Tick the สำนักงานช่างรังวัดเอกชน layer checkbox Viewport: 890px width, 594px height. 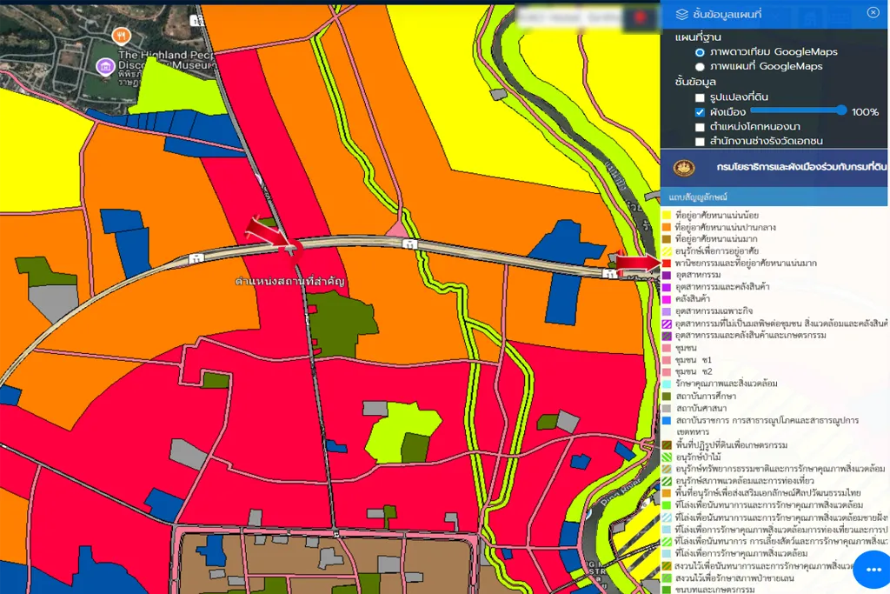coord(700,141)
